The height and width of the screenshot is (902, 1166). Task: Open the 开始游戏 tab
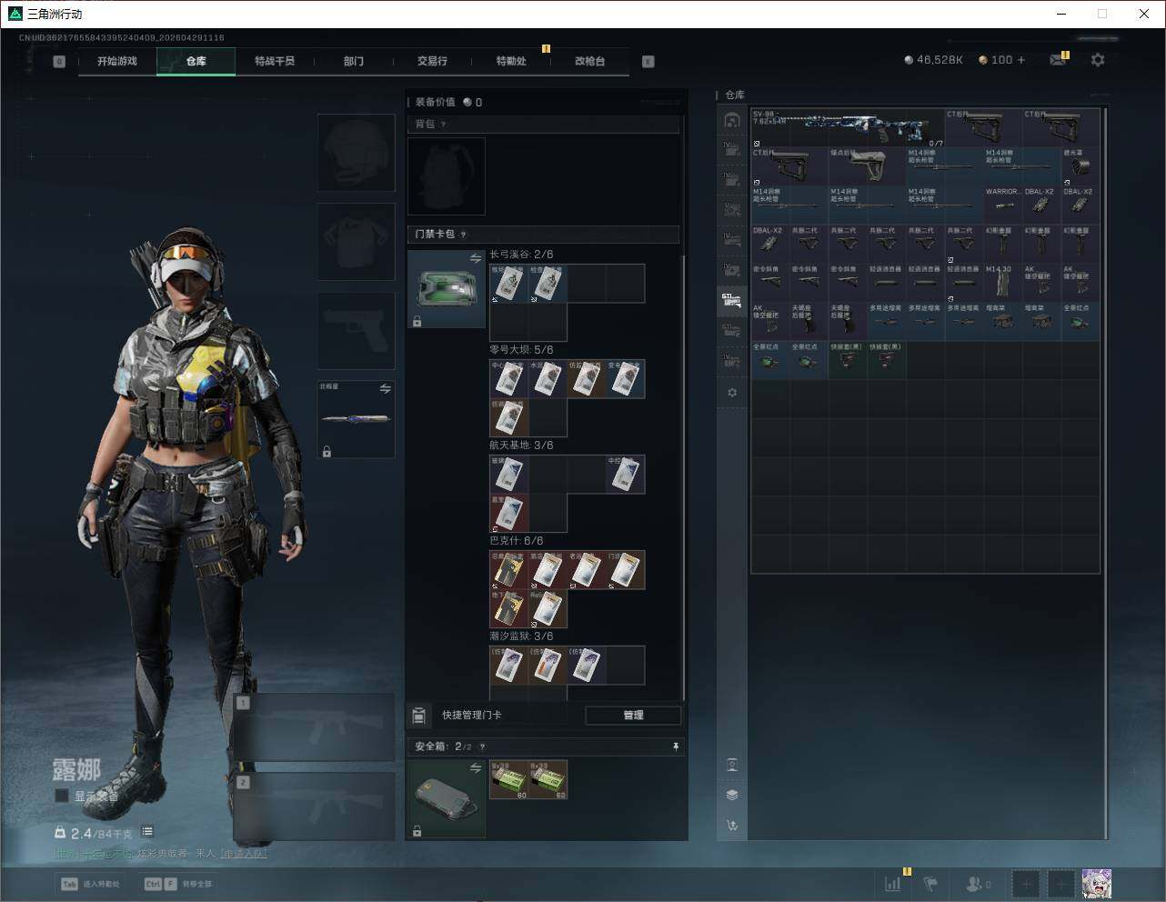click(117, 61)
